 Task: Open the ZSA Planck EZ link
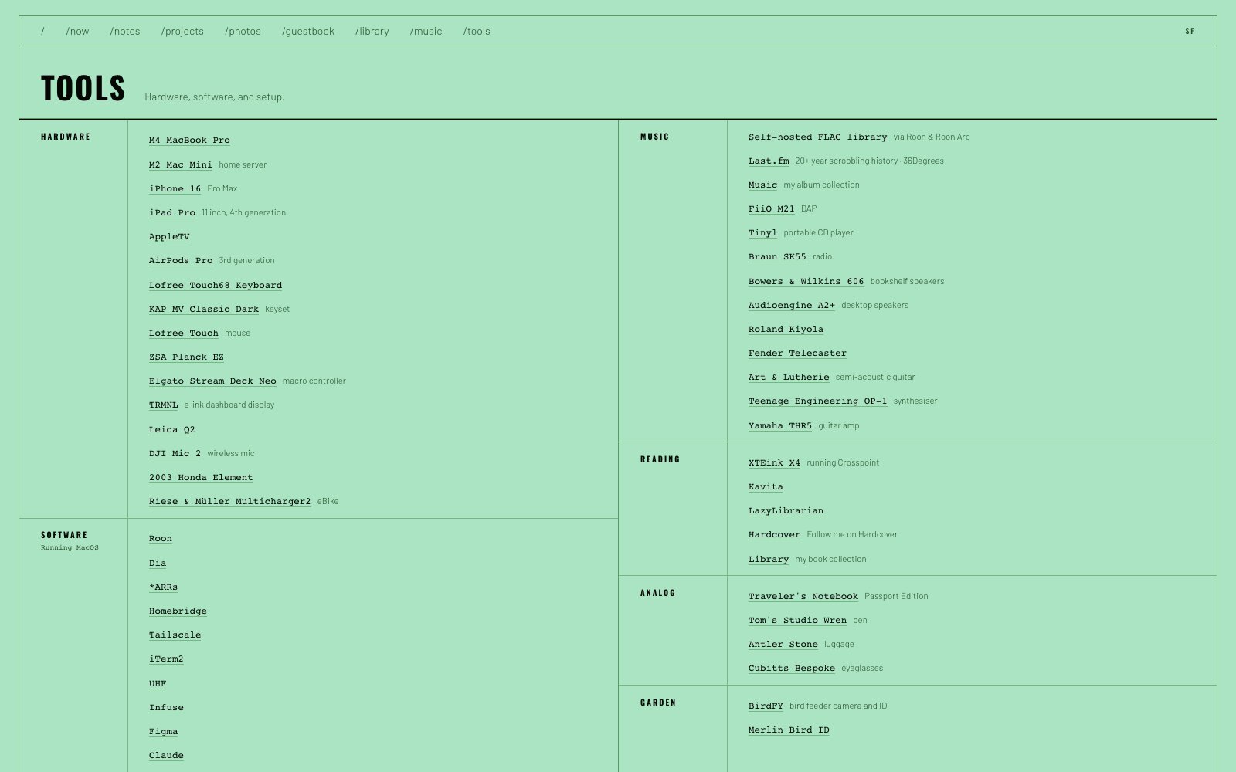(x=186, y=357)
